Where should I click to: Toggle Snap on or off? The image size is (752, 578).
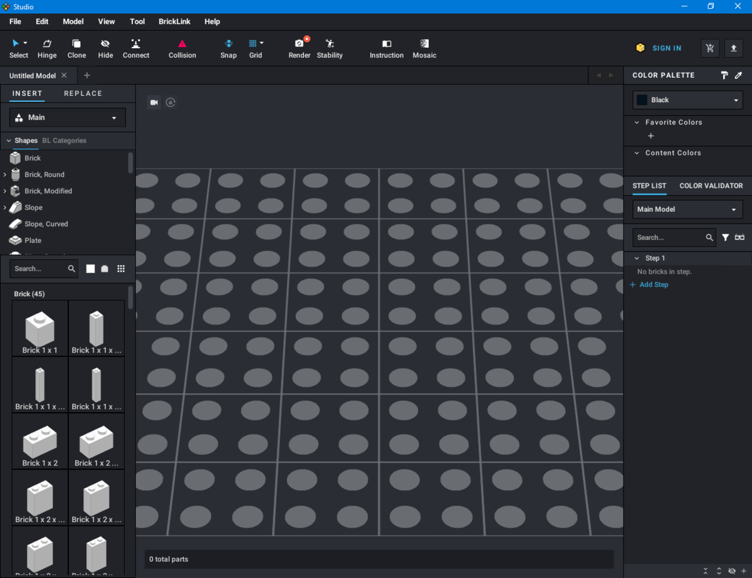[228, 48]
